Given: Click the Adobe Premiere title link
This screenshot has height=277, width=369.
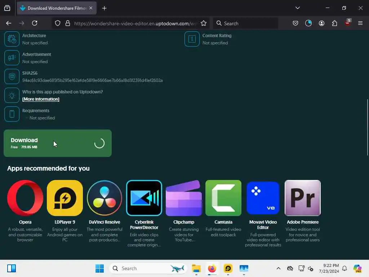Looking at the screenshot, I should (303, 222).
